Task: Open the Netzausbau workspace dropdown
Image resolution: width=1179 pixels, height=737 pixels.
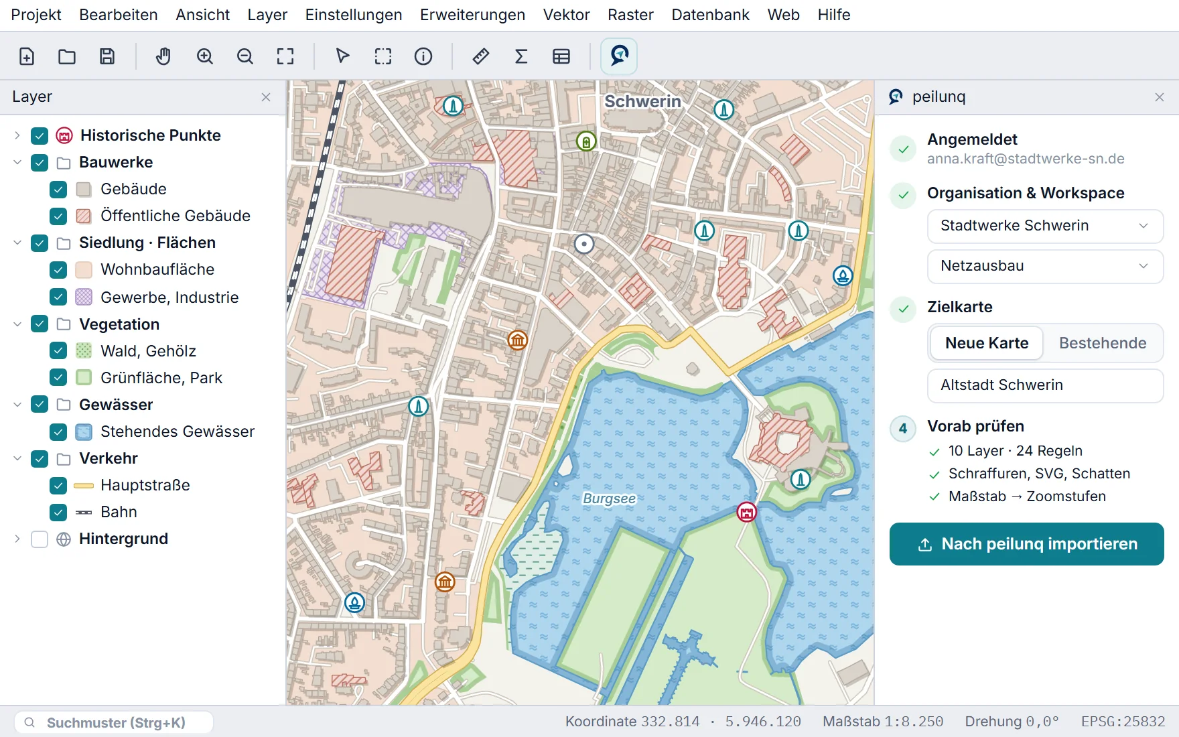Action: coord(1045,266)
